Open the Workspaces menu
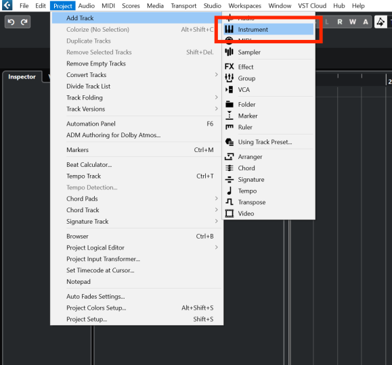Image resolution: width=392 pixels, height=365 pixels. coord(245,5)
